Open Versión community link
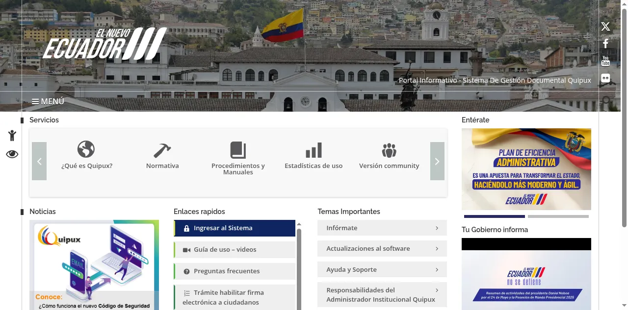The height and width of the screenshot is (310, 628). [389, 166]
